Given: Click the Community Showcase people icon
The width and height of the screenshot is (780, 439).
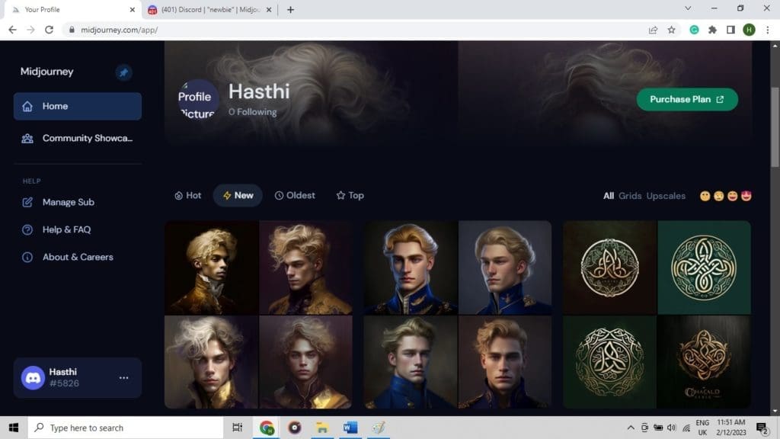Looking at the screenshot, I should [x=27, y=139].
